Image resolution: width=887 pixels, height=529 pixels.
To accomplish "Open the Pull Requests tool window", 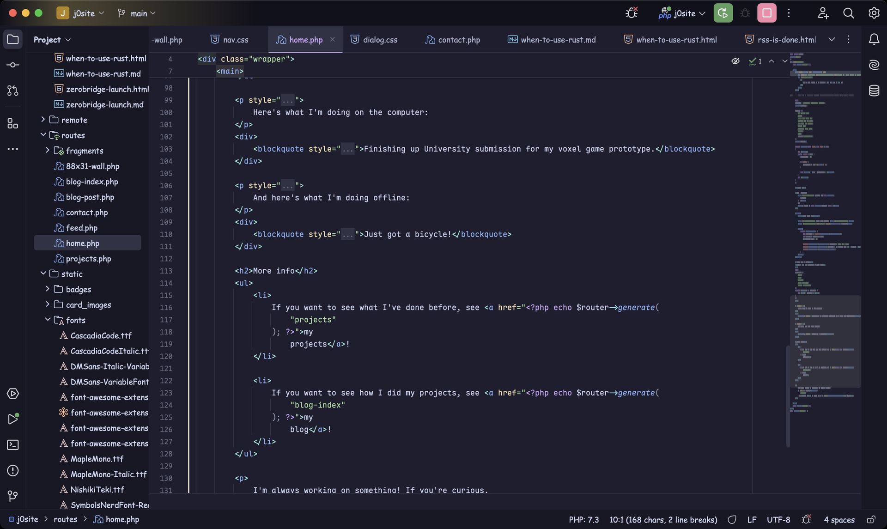I will [x=12, y=91].
